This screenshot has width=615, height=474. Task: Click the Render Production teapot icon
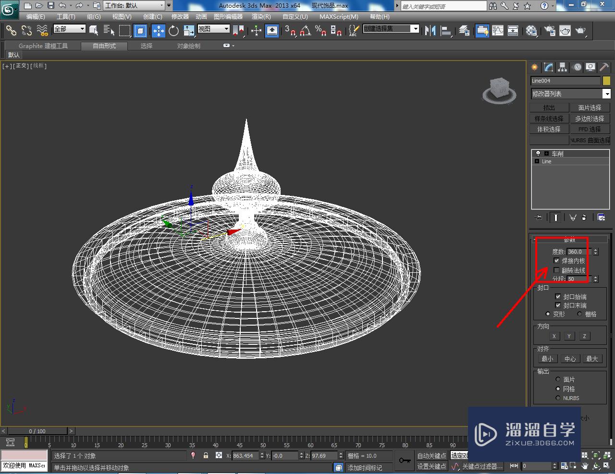[x=581, y=31]
